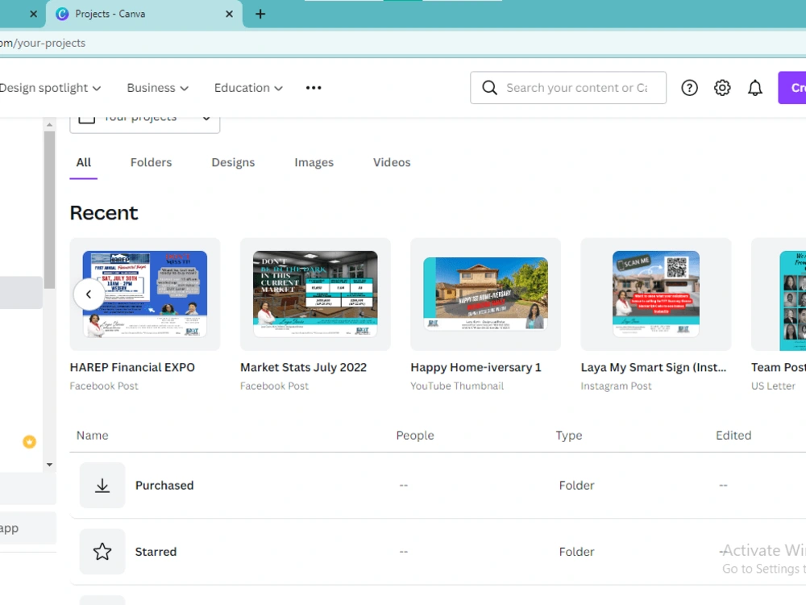Switch to the Folders tab

point(152,163)
